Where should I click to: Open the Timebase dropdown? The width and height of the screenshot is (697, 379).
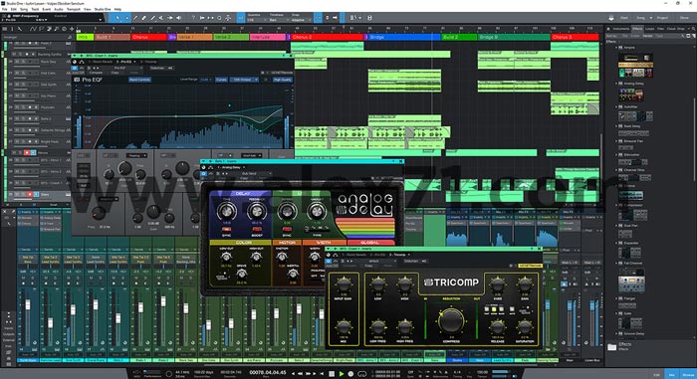tap(278, 20)
